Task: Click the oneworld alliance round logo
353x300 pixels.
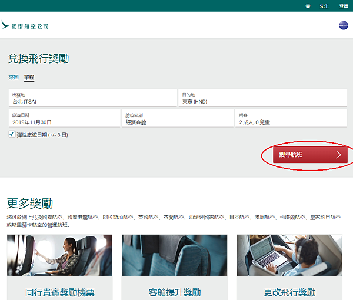Action: pos(344,25)
